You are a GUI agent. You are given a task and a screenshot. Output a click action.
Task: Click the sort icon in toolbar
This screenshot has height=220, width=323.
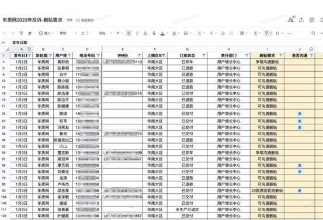[277, 33]
